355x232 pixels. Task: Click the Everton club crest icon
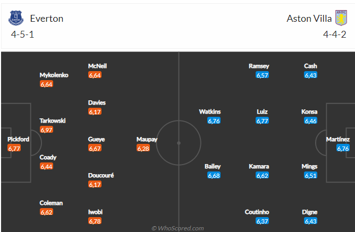(x=16, y=19)
